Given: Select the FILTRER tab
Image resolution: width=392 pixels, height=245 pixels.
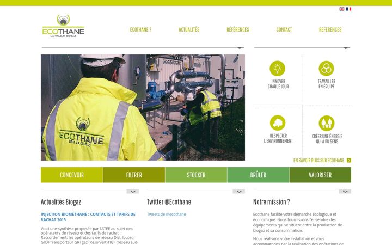Looking at the screenshot, I should click(134, 175).
